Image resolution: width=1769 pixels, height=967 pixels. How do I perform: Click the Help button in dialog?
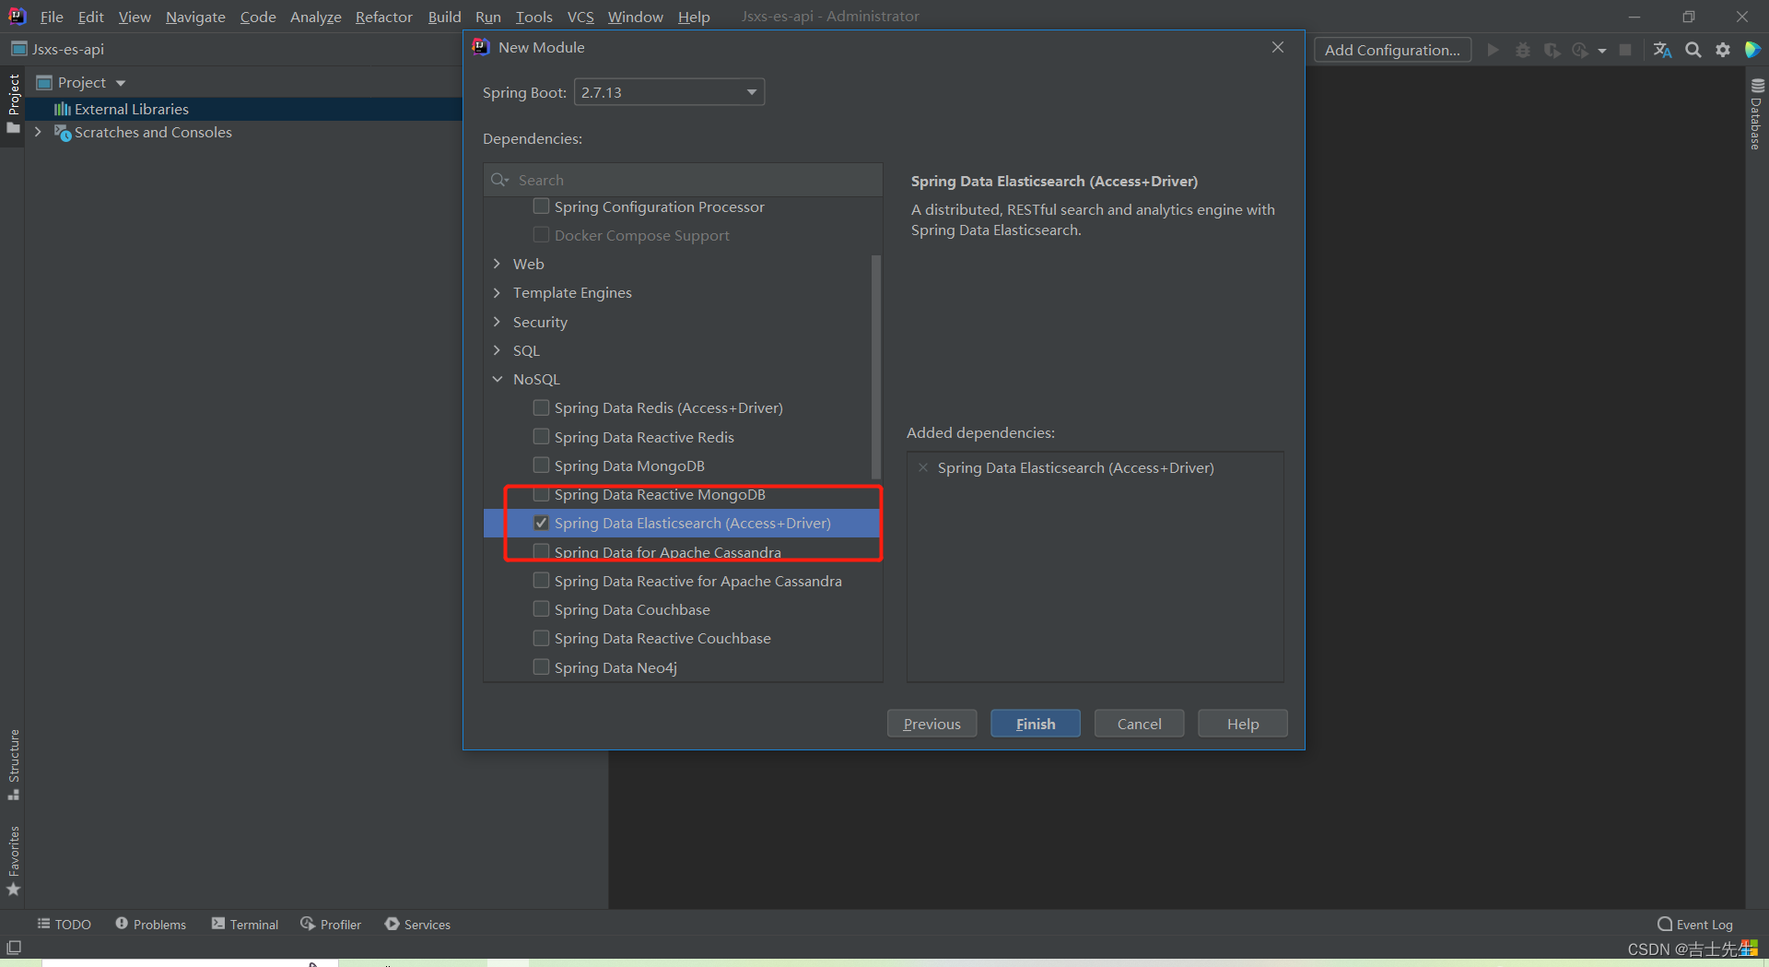click(1242, 724)
